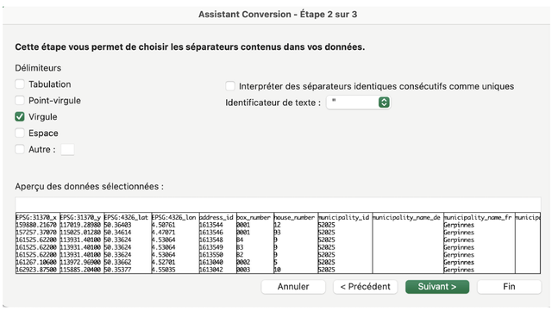Select the EPSG:31370_y column header
The width and height of the screenshot is (552, 311).
click(x=80, y=217)
